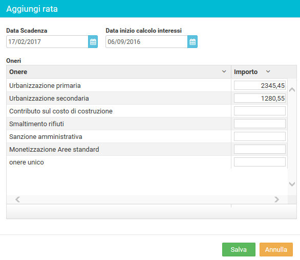Click the scroll down arrow in Oneri table

click(292, 184)
